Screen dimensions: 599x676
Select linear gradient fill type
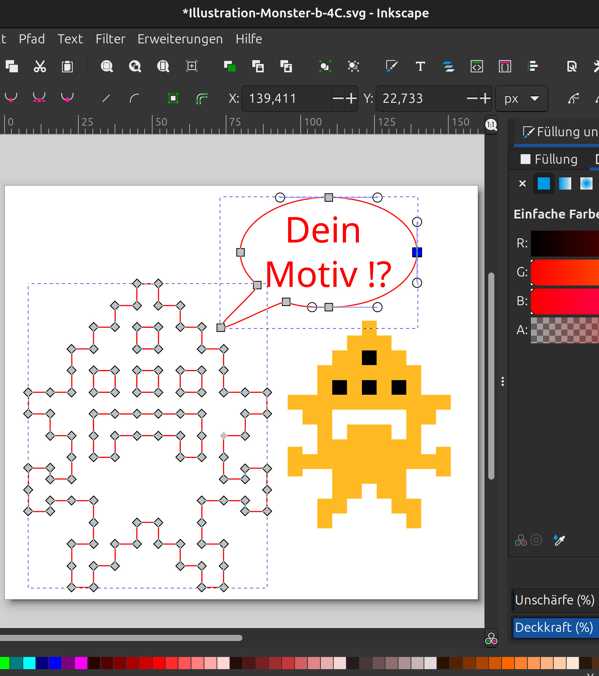click(x=565, y=184)
